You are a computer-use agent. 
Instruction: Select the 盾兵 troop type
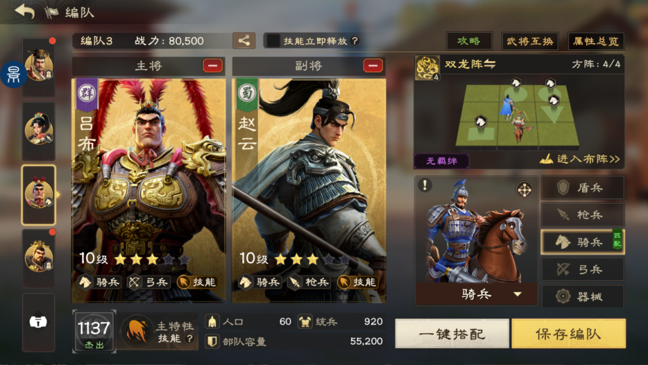click(x=582, y=188)
